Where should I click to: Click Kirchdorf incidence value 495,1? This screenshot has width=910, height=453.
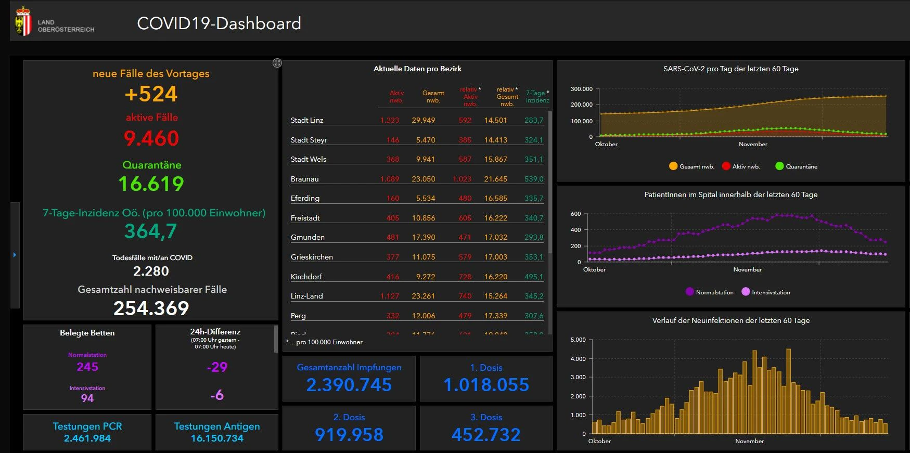click(534, 277)
